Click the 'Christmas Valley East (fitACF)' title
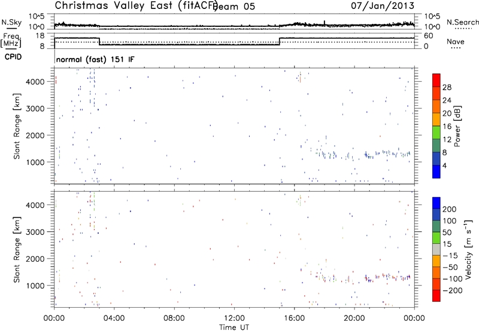This screenshot has width=479, height=331. [x=137, y=6]
